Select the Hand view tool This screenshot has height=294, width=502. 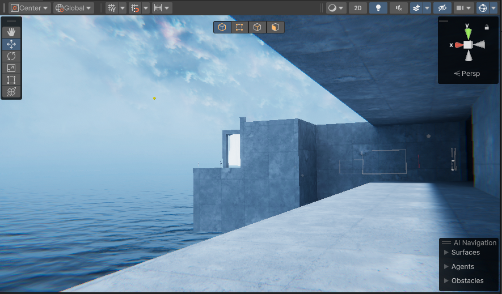click(11, 32)
